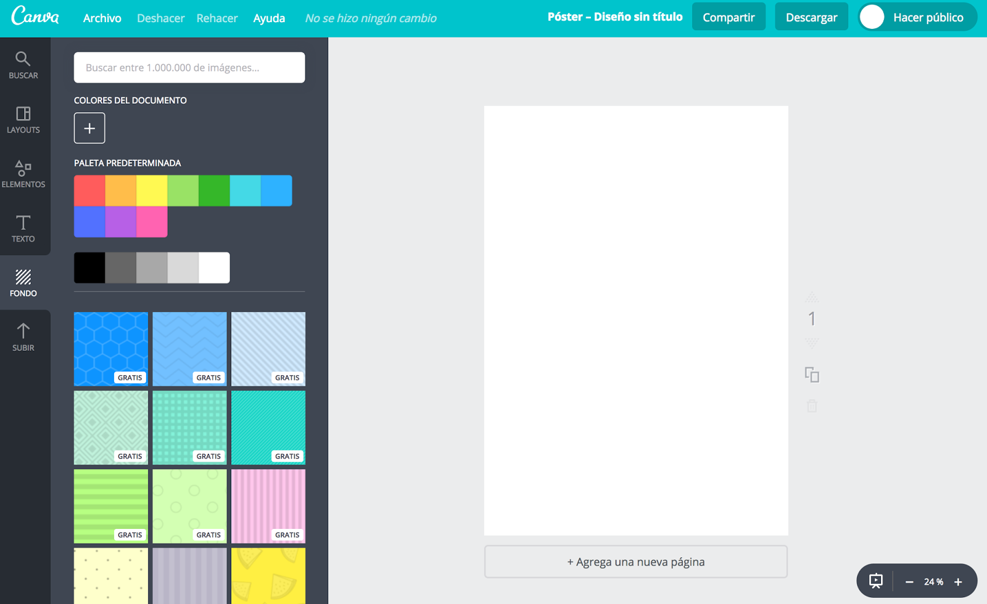The height and width of the screenshot is (604, 987).
Task: Add a document color with the plus button
Action: pyautogui.click(x=89, y=128)
